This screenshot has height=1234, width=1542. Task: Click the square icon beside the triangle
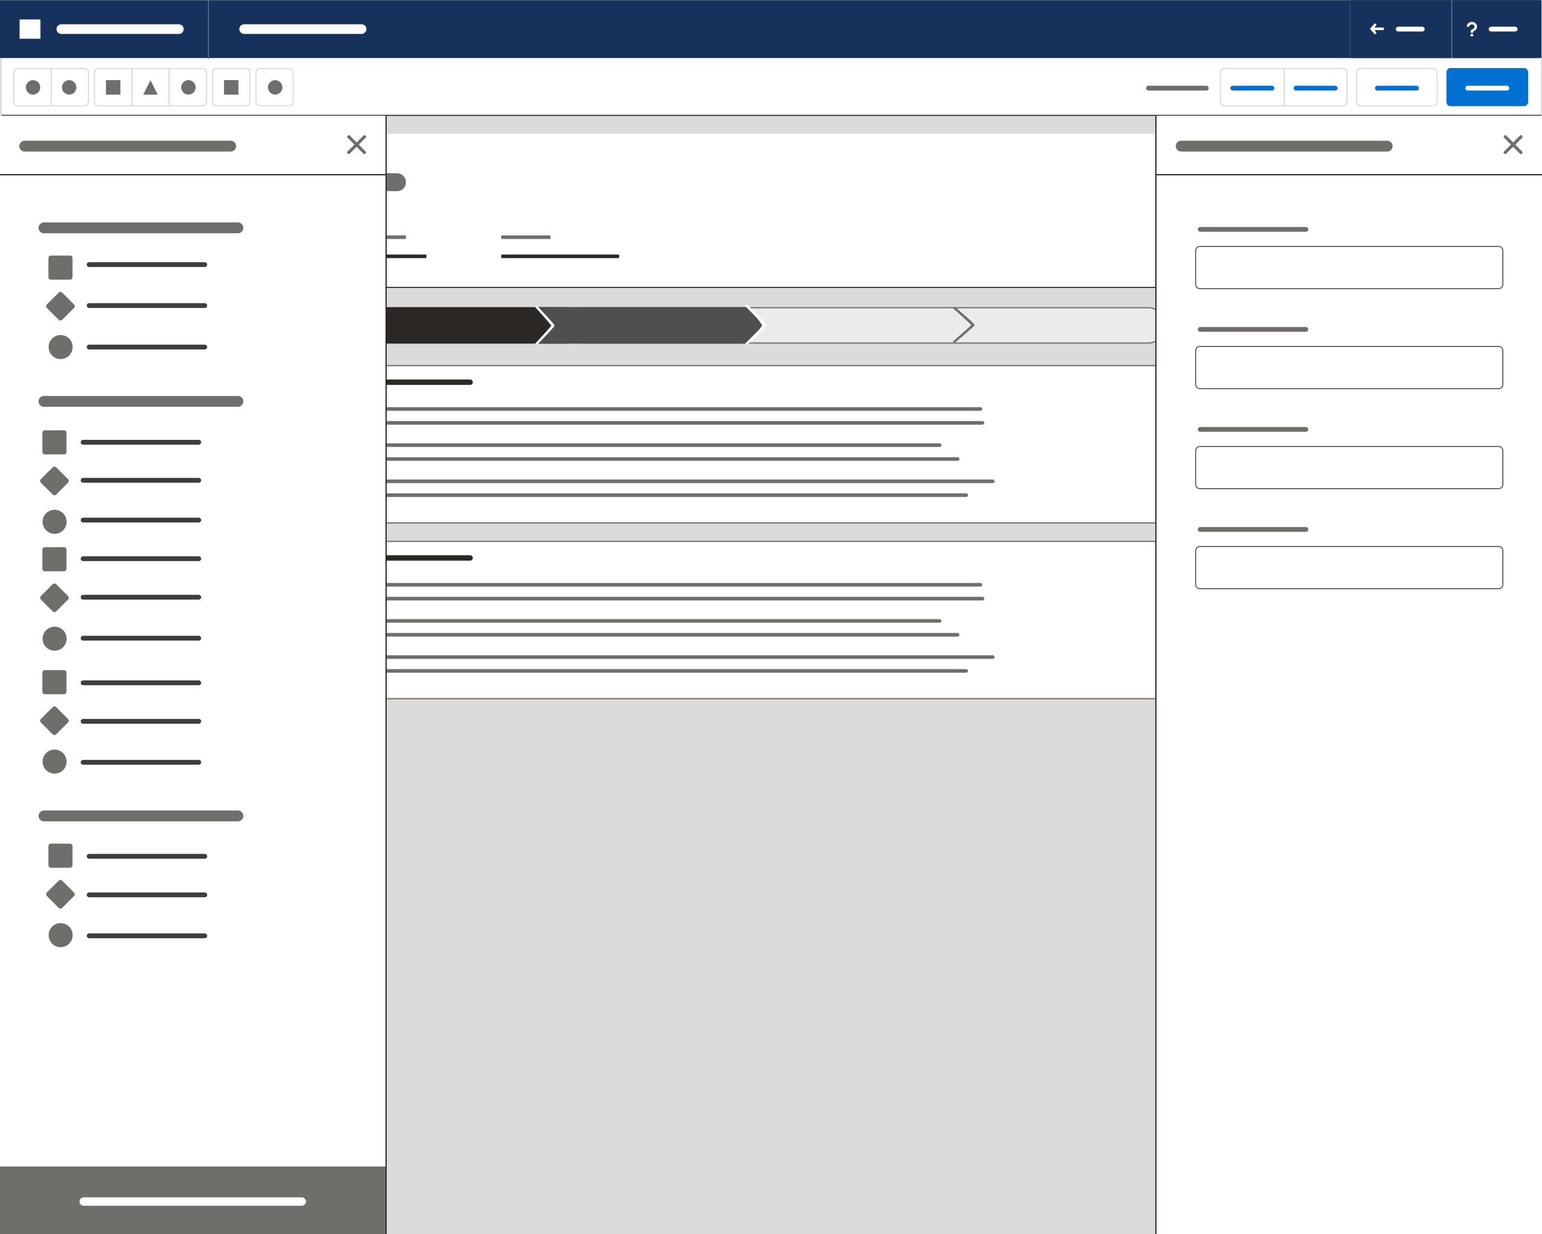(113, 87)
